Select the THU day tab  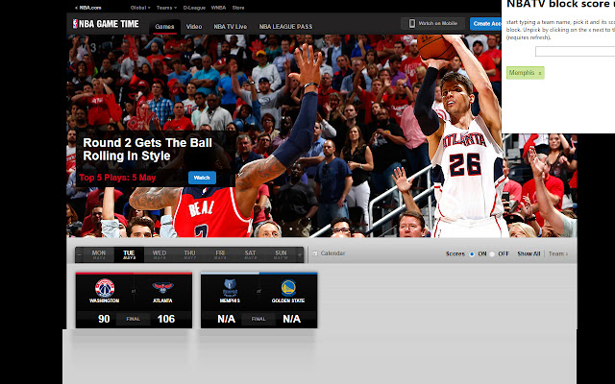coord(189,254)
